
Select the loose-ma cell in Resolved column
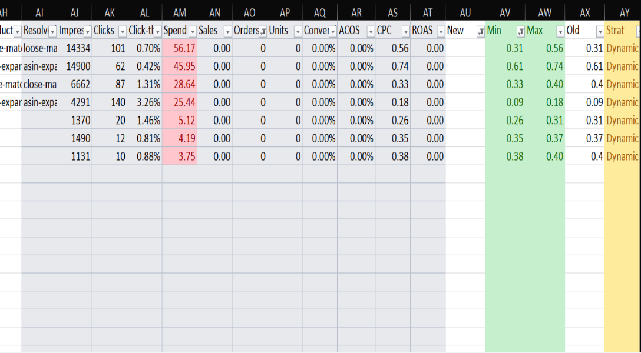(39, 48)
